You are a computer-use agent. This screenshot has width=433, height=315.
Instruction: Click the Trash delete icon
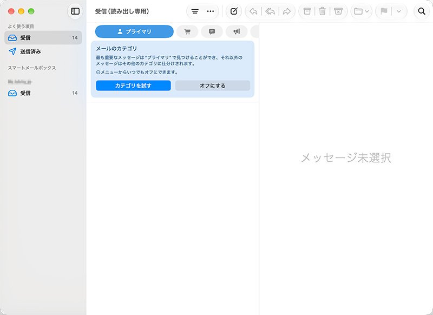point(322,11)
